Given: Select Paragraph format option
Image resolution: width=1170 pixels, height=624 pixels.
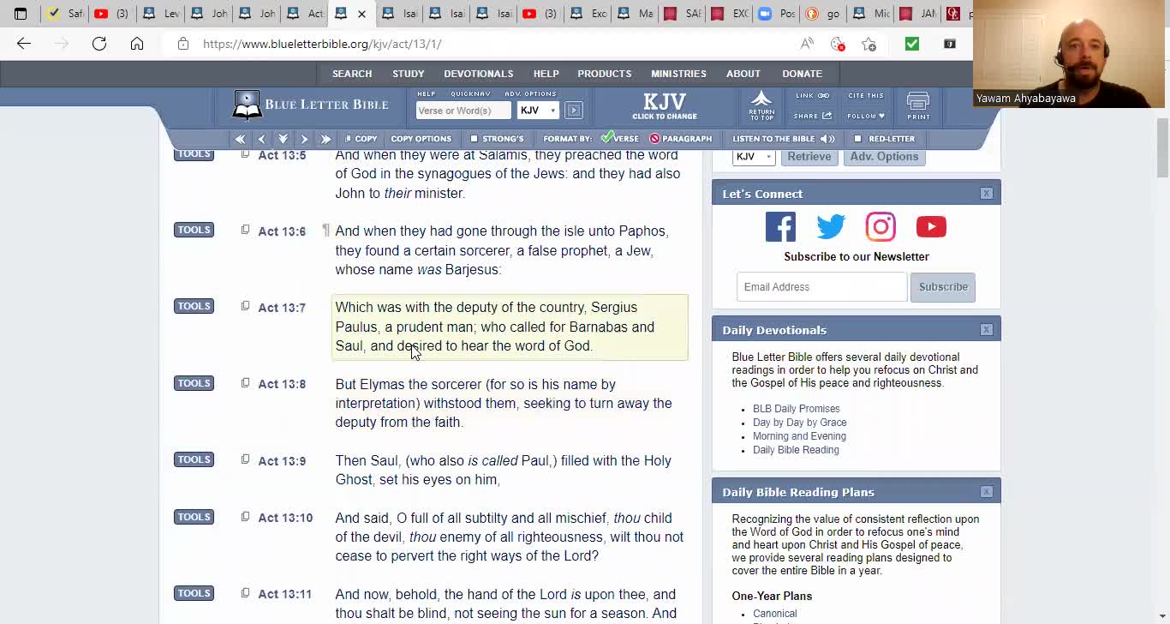Looking at the screenshot, I should point(681,139).
